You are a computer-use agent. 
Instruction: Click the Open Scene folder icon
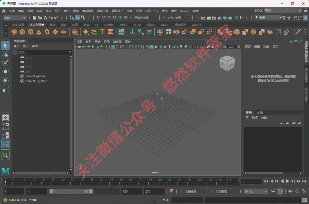40,18
